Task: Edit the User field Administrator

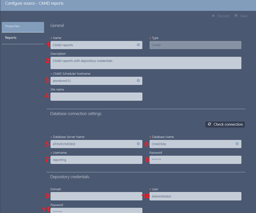Action: [x=195, y=196]
